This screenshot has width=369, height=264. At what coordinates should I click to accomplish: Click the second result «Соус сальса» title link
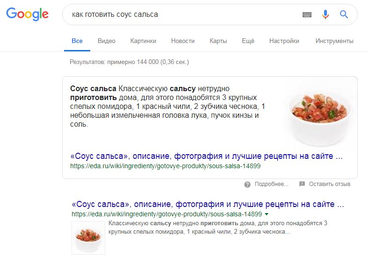click(x=208, y=204)
